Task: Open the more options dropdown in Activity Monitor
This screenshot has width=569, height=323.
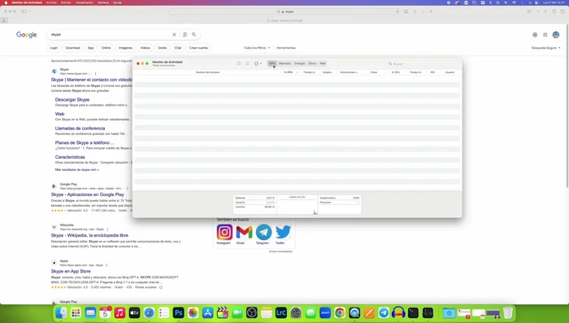Action: tap(258, 63)
